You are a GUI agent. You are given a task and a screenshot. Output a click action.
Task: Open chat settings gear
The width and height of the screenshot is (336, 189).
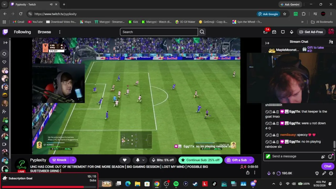(331, 173)
